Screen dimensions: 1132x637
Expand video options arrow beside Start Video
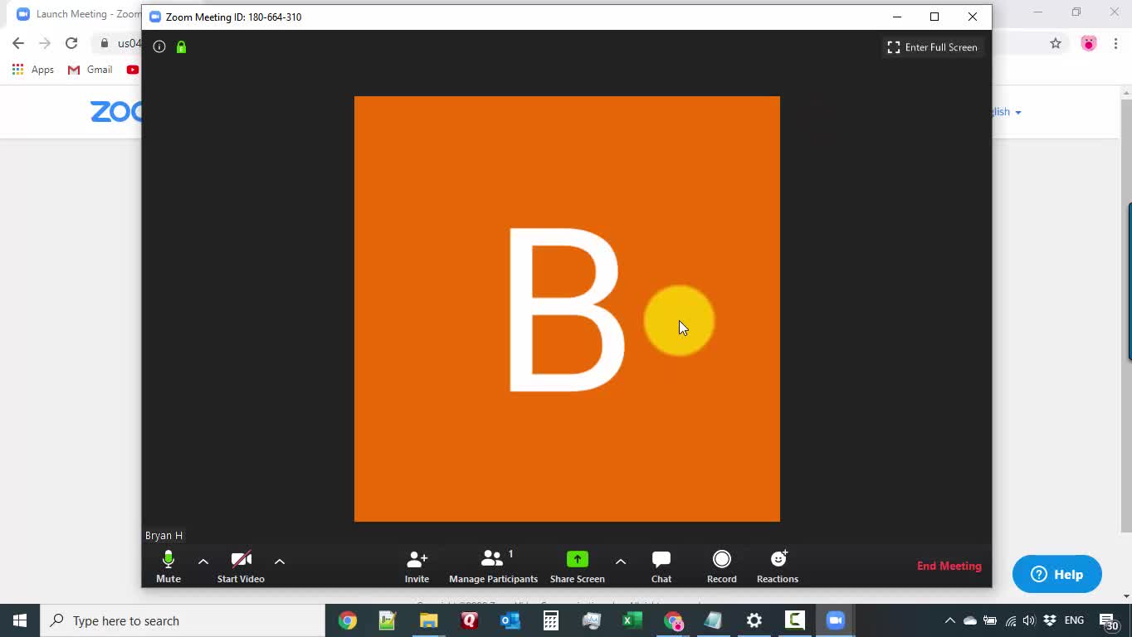(280, 562)
